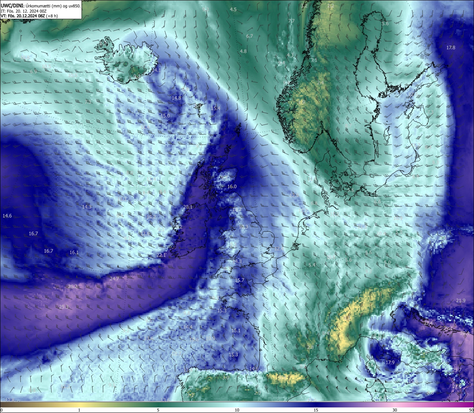Click the 16.1 value label on map
The image size is (474, 413).
click(74, 252)
